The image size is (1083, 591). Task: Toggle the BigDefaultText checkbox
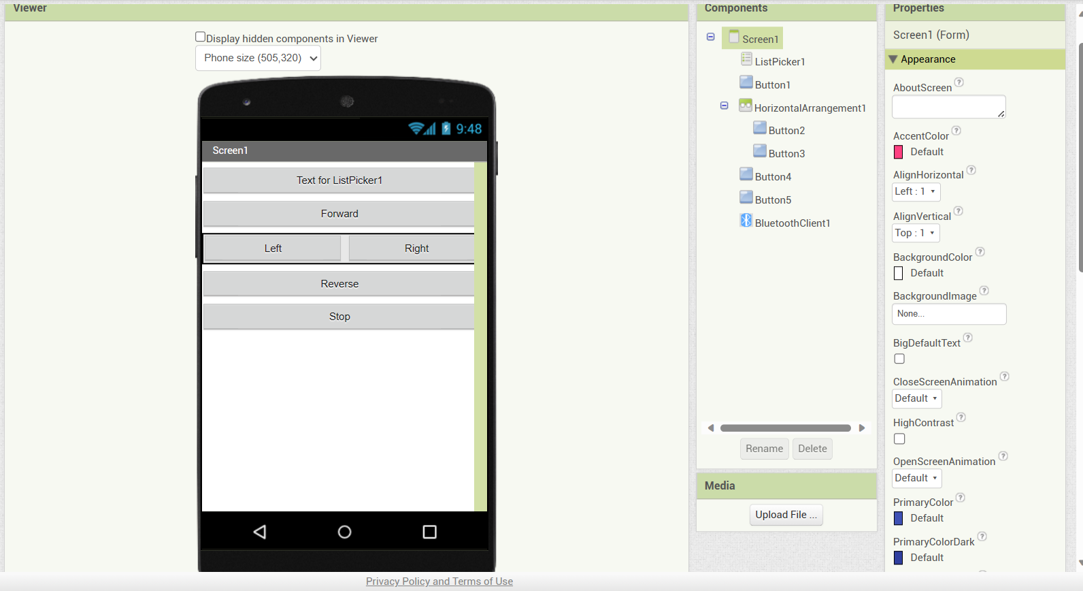pyautogui.click(x=899, y=359)
